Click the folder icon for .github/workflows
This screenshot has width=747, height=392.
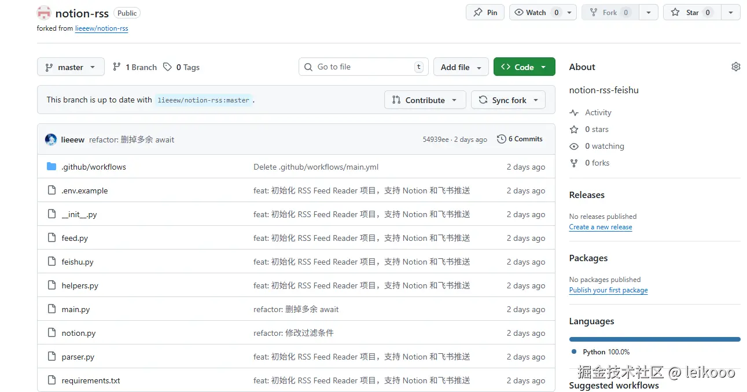pyautogui.click(x=51, y=167)
